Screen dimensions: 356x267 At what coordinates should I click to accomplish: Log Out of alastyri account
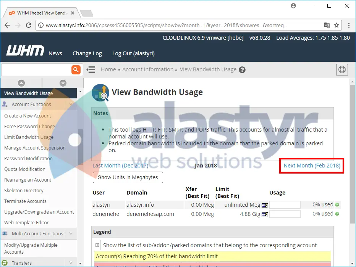point(134,53)
